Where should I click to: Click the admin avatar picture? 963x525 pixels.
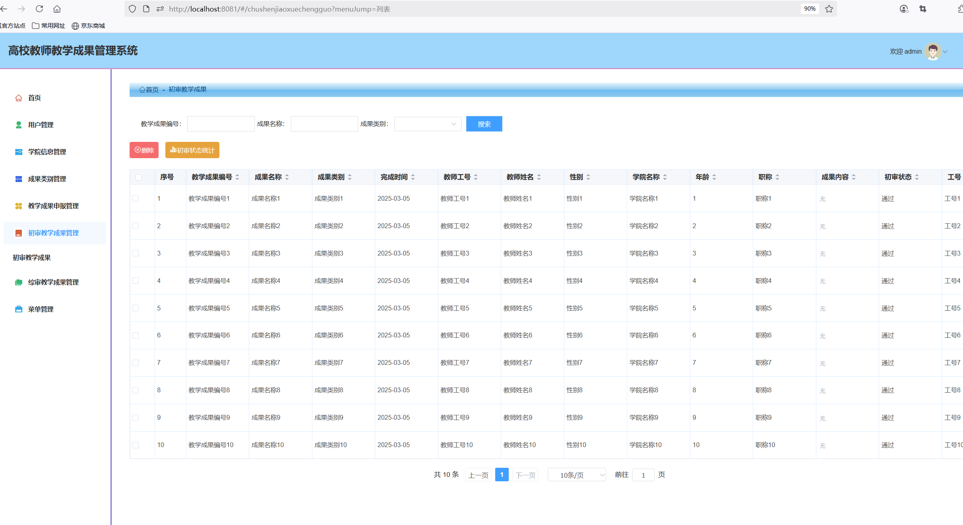(x=932, y=51)
